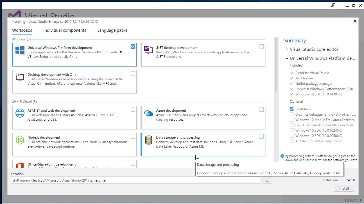Click the Location install path field
Screen dimensions: 364x204
(x=136, y=180)
